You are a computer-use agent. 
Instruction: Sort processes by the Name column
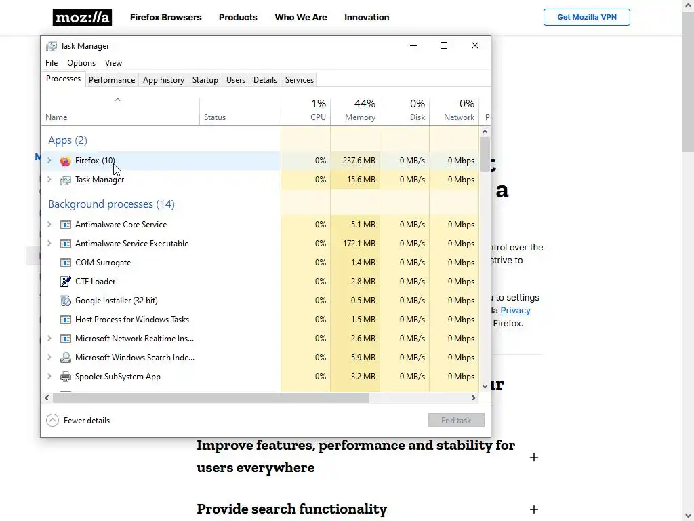click(120, 111)
